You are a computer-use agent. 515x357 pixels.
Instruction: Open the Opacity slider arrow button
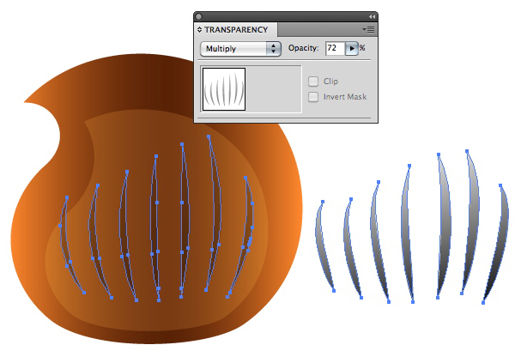(352, 48)
